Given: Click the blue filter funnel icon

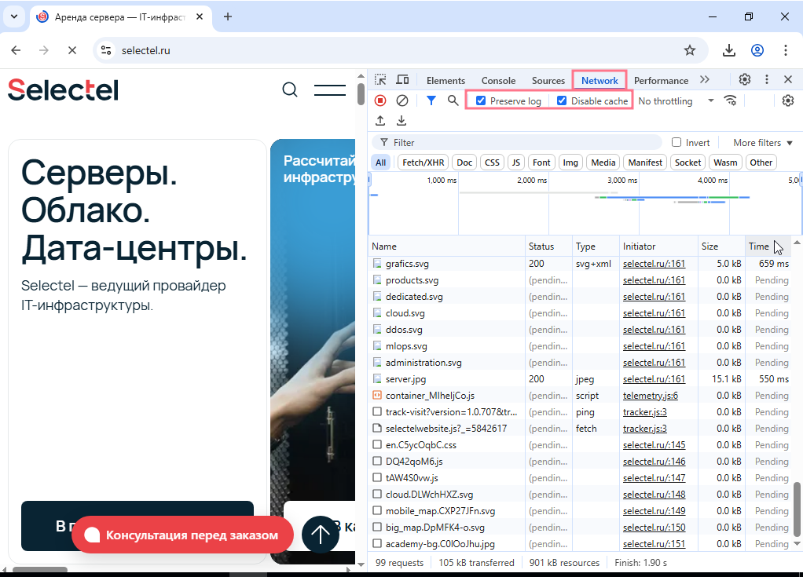Looking at the screenshot, I should pos(431,100).
